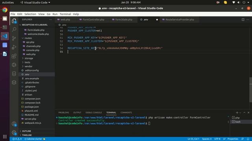Open the Database view icon in activity bar
The width and height of the screenshot is (252, 141).
pos(14,74)
